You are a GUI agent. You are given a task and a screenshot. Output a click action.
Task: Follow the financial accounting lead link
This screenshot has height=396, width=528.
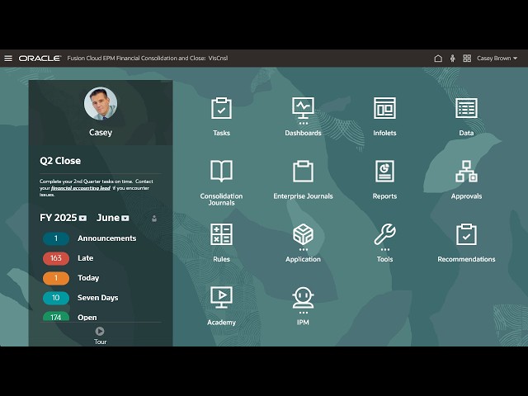(81, 188)
